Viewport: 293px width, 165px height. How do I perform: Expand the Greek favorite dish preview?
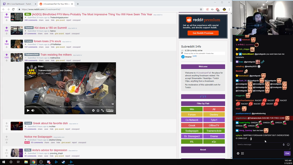[26, 126]
